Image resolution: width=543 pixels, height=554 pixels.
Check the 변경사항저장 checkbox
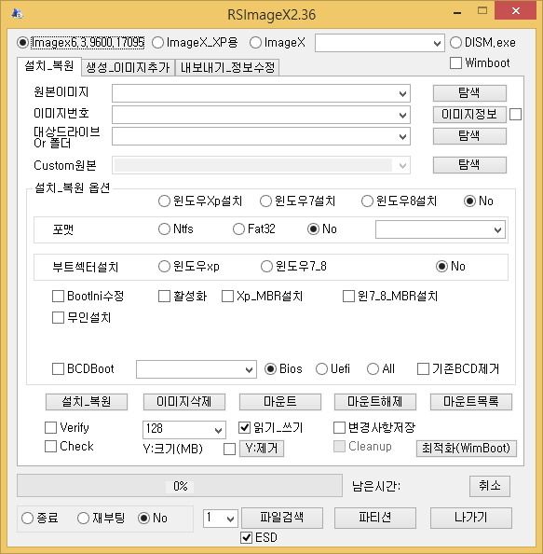point(374,428)
